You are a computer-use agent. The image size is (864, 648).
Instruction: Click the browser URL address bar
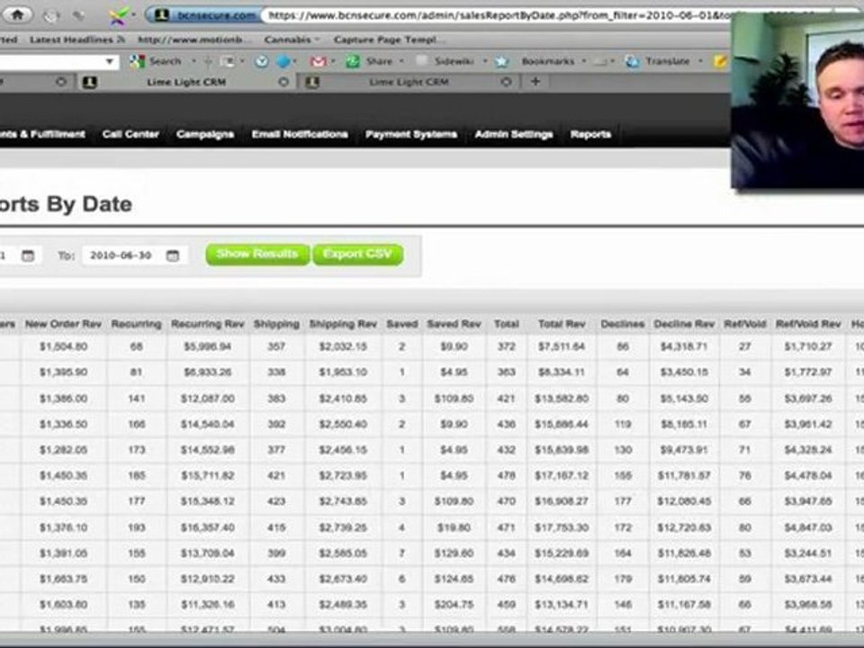[x=496, y=15]
